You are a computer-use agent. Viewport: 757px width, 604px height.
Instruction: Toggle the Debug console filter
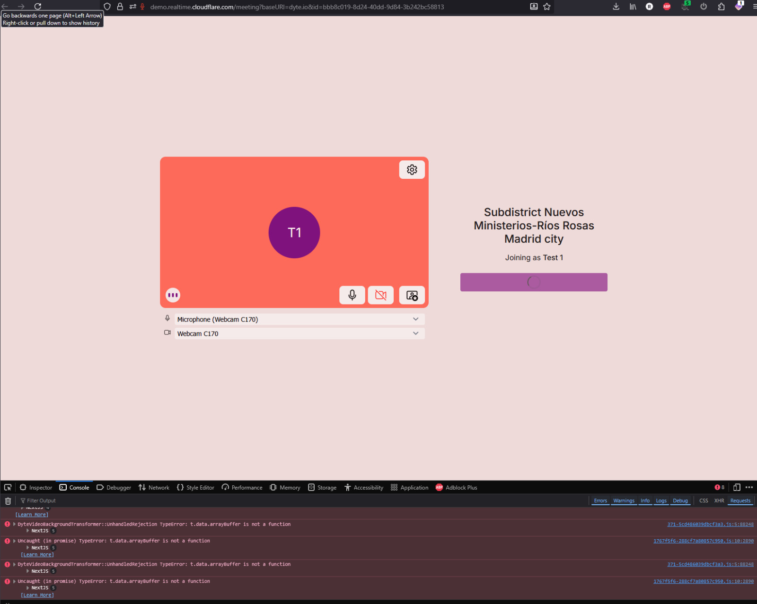pos(680,501)
